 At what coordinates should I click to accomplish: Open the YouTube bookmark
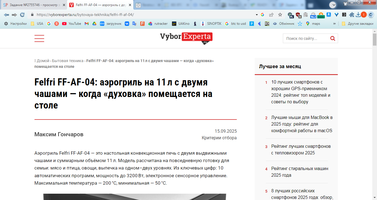(71, 24)
